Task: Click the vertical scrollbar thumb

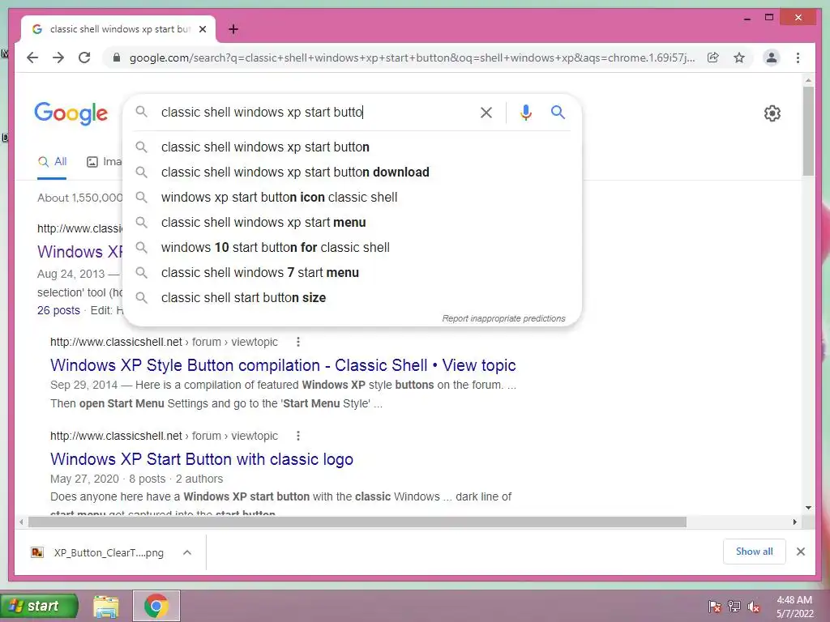Action: 808,131
